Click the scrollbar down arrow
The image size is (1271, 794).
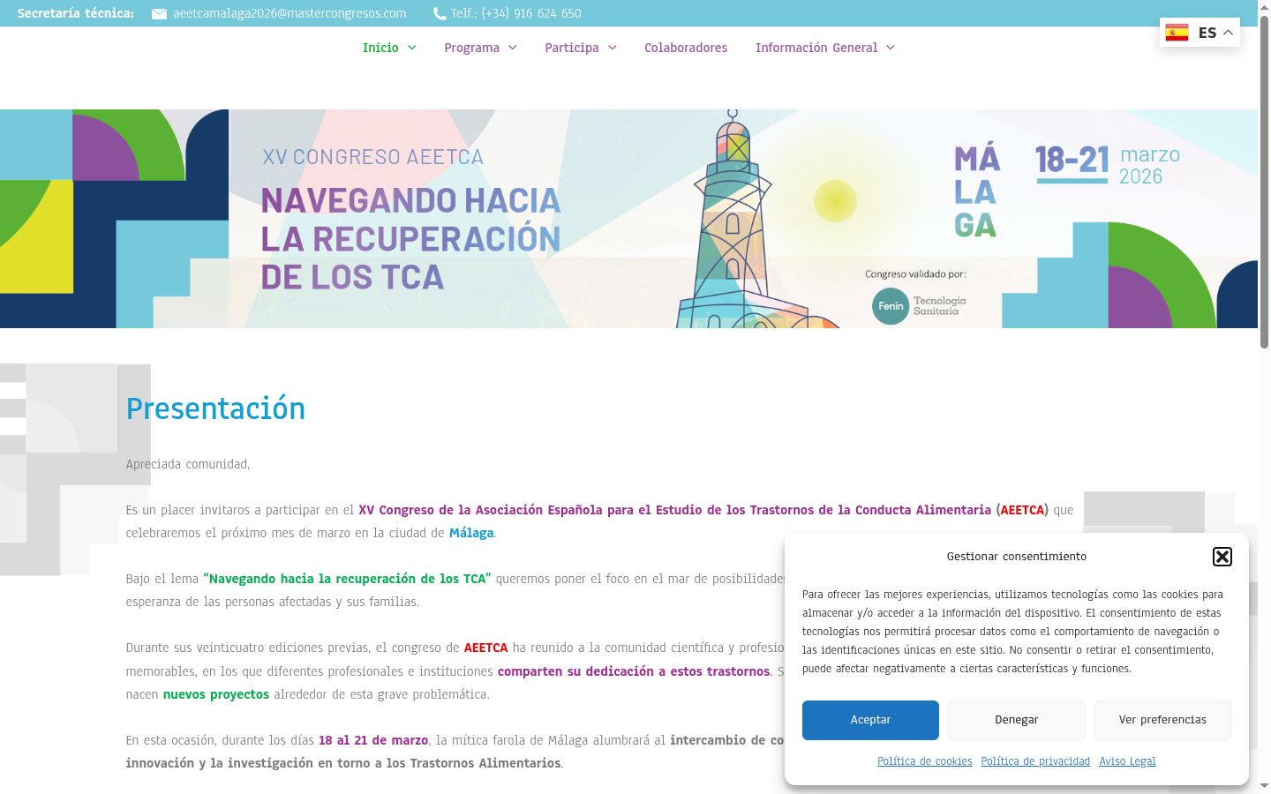(x=1264, y=786)
